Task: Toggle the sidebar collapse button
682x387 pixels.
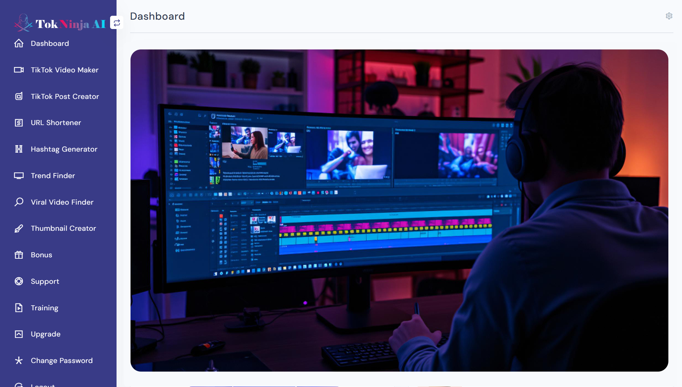Action: coord(117,23)
